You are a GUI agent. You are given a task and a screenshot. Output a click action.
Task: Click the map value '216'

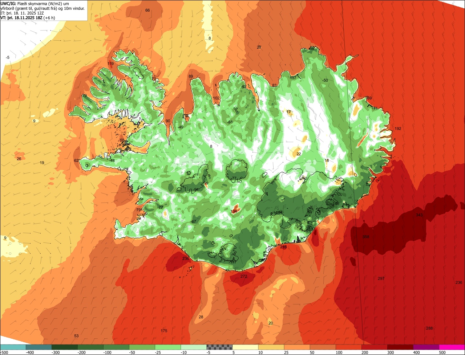coord(283,247)
